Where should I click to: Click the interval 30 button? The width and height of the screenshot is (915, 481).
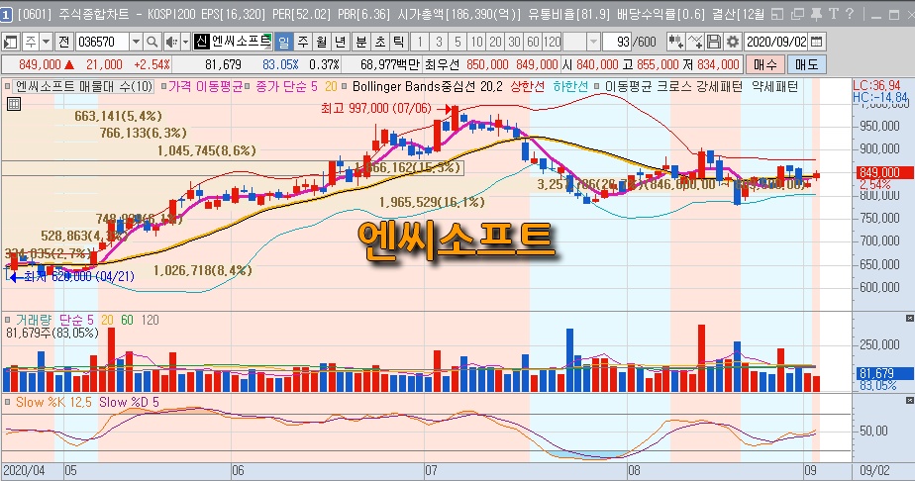(x=514, y=42)
